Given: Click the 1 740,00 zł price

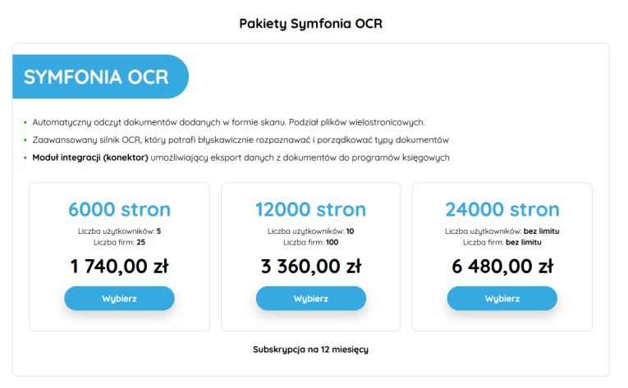Looking at the screenshot, I should pos(119,267).
